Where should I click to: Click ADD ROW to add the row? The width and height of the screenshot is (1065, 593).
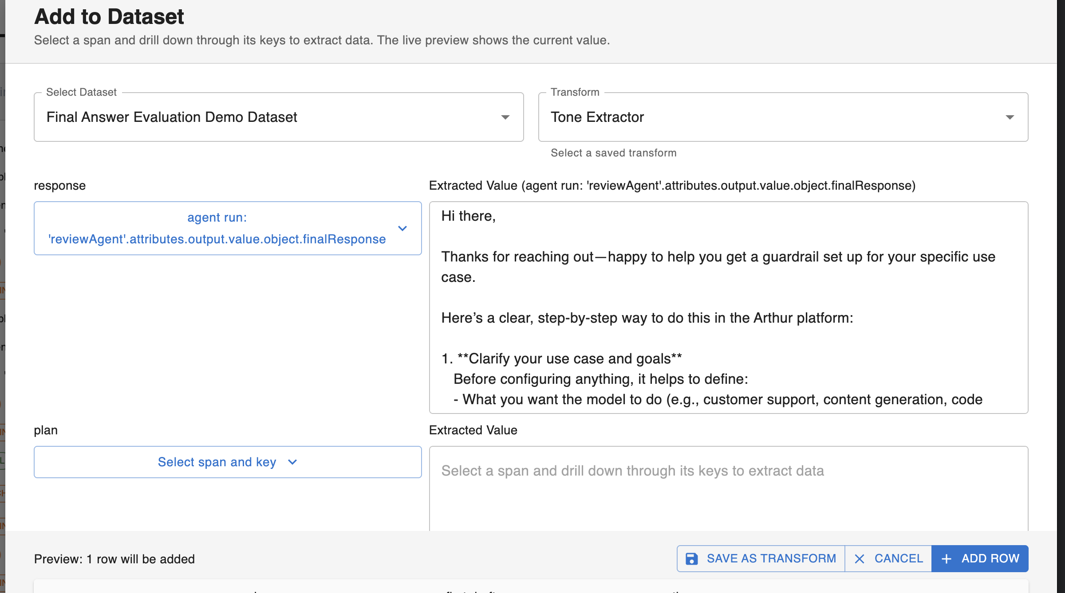pos(980,558)
